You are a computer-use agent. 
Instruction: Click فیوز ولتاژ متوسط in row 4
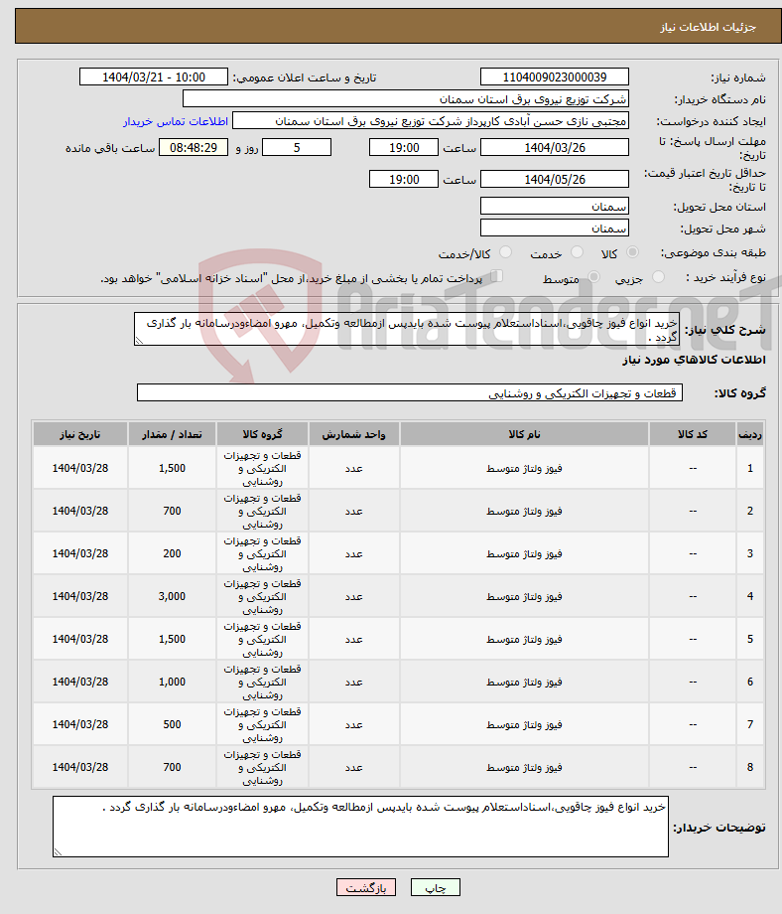pos(524,596)
